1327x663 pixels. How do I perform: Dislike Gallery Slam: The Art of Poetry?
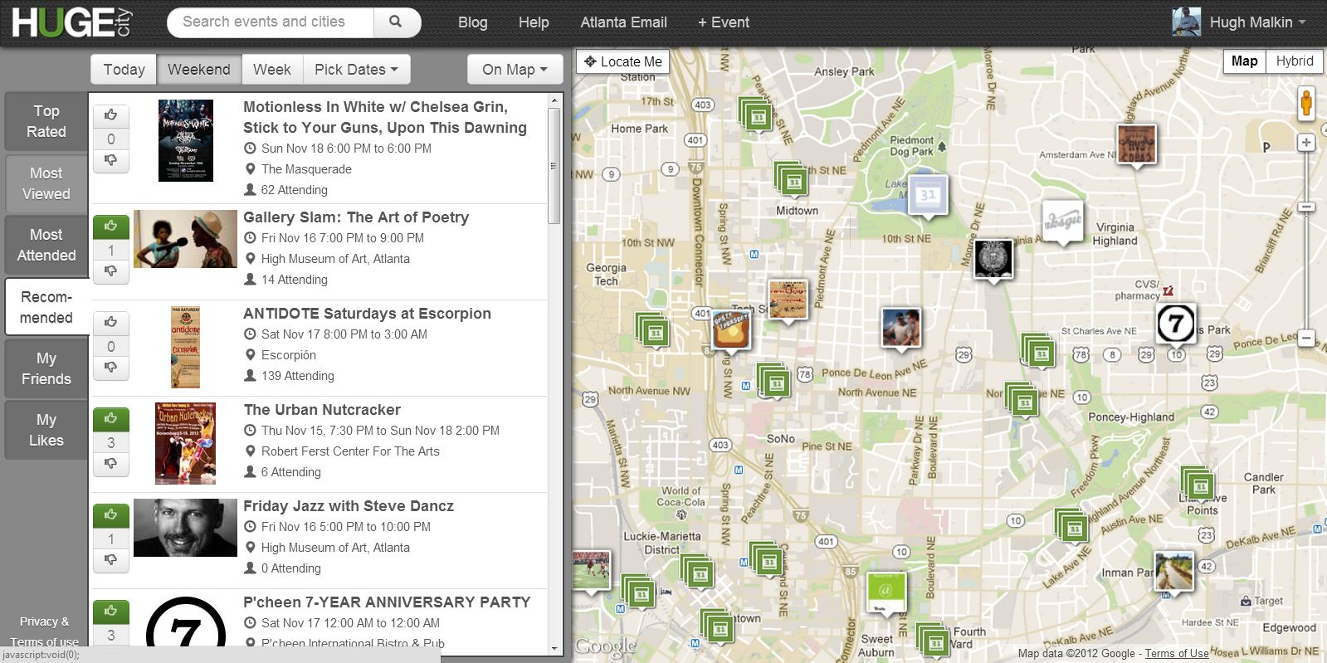[111, 271]
